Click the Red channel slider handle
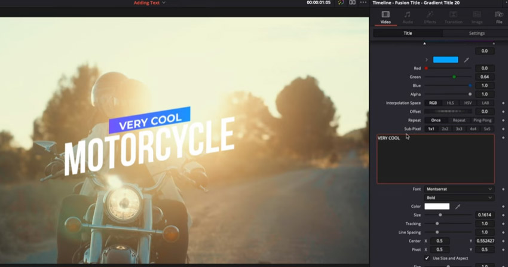Screen dimensions: 508x267 [x=426, y=68]
